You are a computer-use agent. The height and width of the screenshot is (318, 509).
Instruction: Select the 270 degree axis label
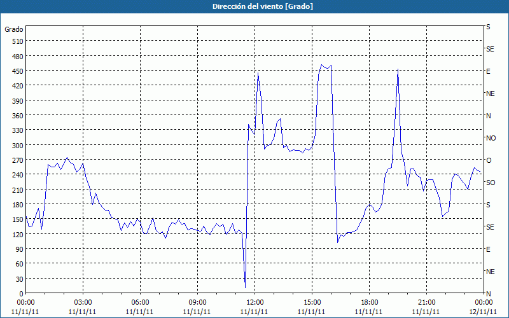[x=18, y=160]
